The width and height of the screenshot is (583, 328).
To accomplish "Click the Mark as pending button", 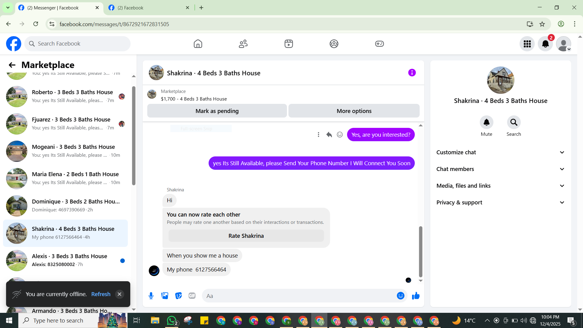I will click(x=217, y=111).
